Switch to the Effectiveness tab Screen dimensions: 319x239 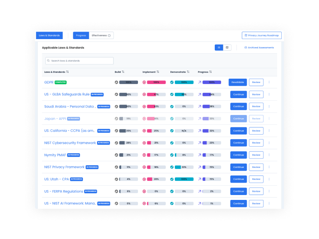(x=101, y=36)
